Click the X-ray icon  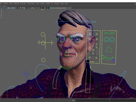[32, 8]
